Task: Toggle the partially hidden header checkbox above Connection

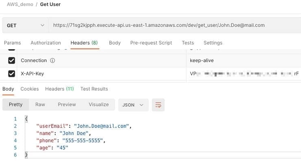Action: (11, 49)
